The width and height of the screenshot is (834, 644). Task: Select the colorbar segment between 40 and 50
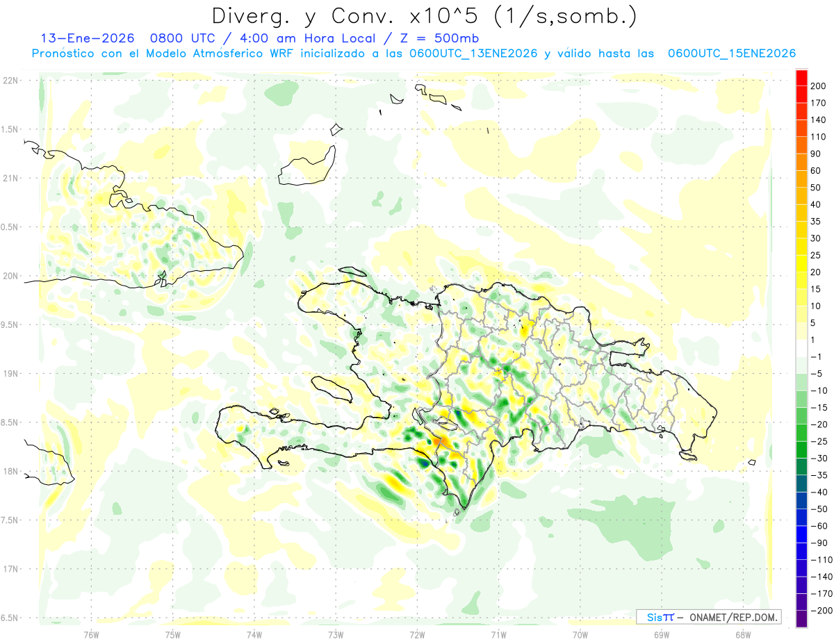(x=801, y=196)
